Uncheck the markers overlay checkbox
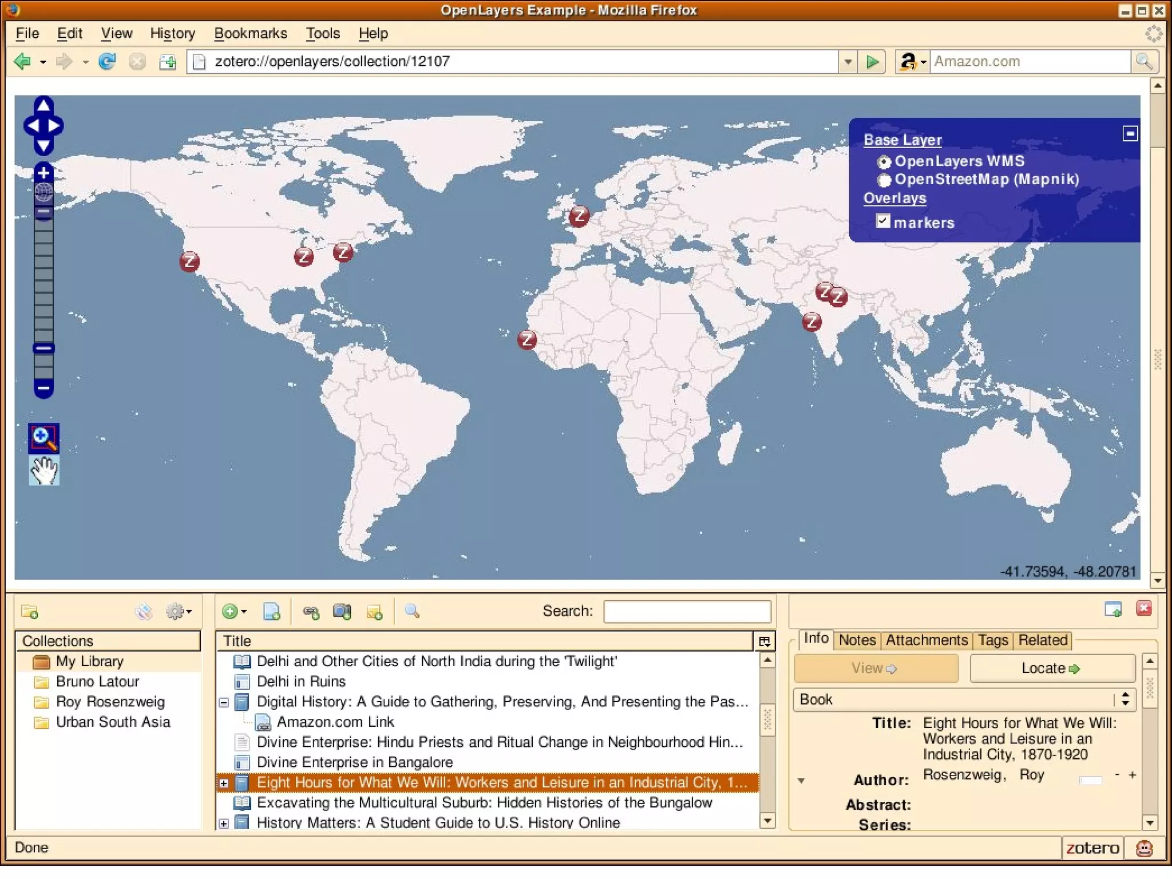 click(883, 221)
